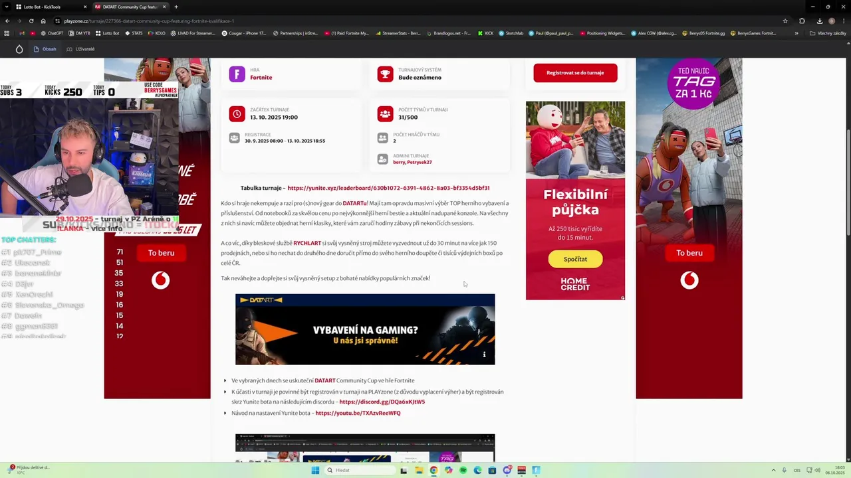The image size is (851, 478).
Task: Open the youtu.be/TXAzvReeWFQ link
Action: click(358, 414)
